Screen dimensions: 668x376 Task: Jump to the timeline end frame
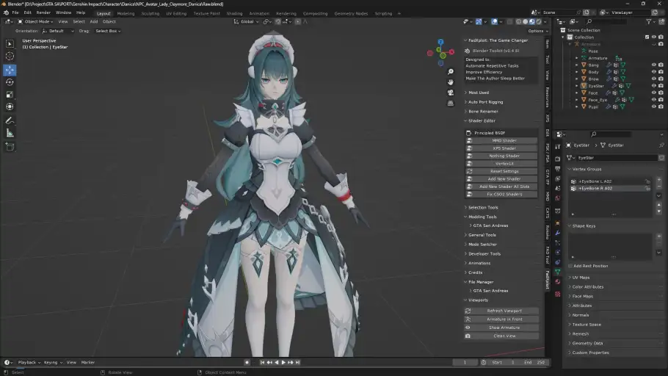pos(298,362)
